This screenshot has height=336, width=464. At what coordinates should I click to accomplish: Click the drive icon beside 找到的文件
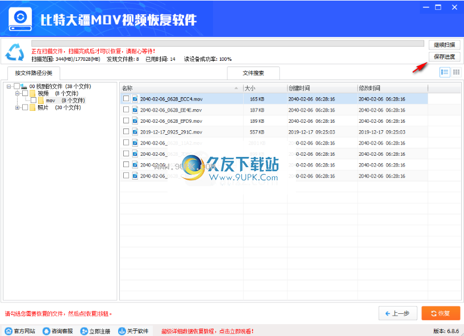[24, 86]
